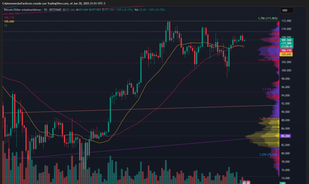The height and width of the screenshot is (184, 309).
Task: Click the 110.000 price scale label
Action: click(286, 29)
